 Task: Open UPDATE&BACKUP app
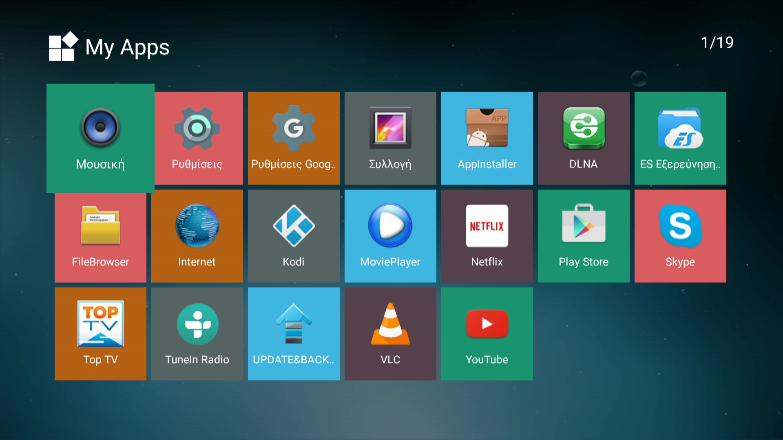click(x=294, y=334)
